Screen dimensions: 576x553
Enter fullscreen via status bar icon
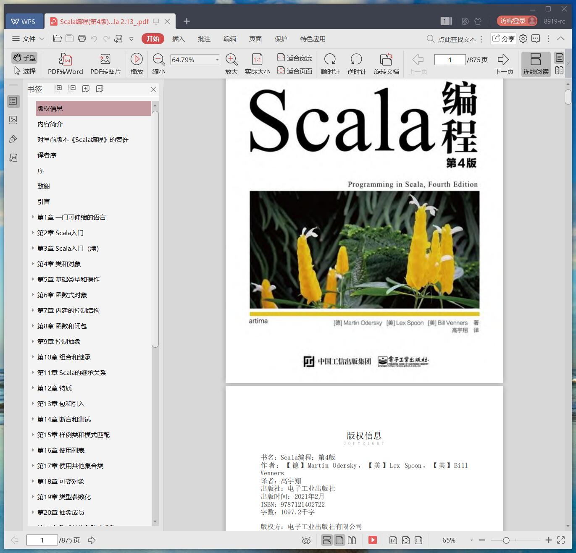point(561,540)
